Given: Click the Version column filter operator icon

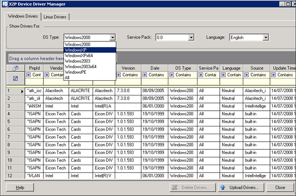Looking at the screenshot, I should (119, 75).
